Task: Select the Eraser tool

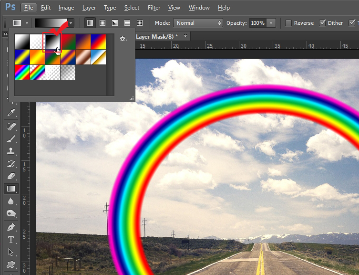Action: click(x=11, y=176)
